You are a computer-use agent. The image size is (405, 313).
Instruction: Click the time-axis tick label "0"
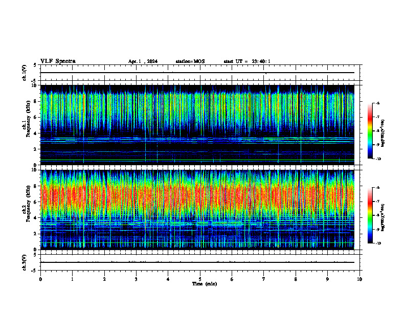pyautogui.click(x=40, y=279)
